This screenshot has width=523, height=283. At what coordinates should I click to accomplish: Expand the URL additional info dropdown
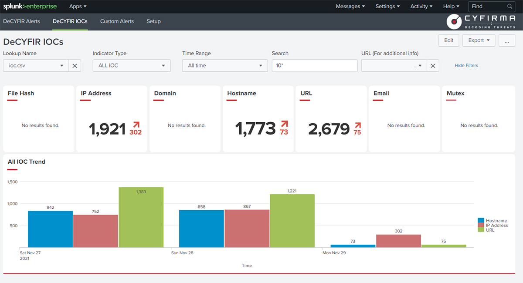pyautogui.click(x=394, y=66)
